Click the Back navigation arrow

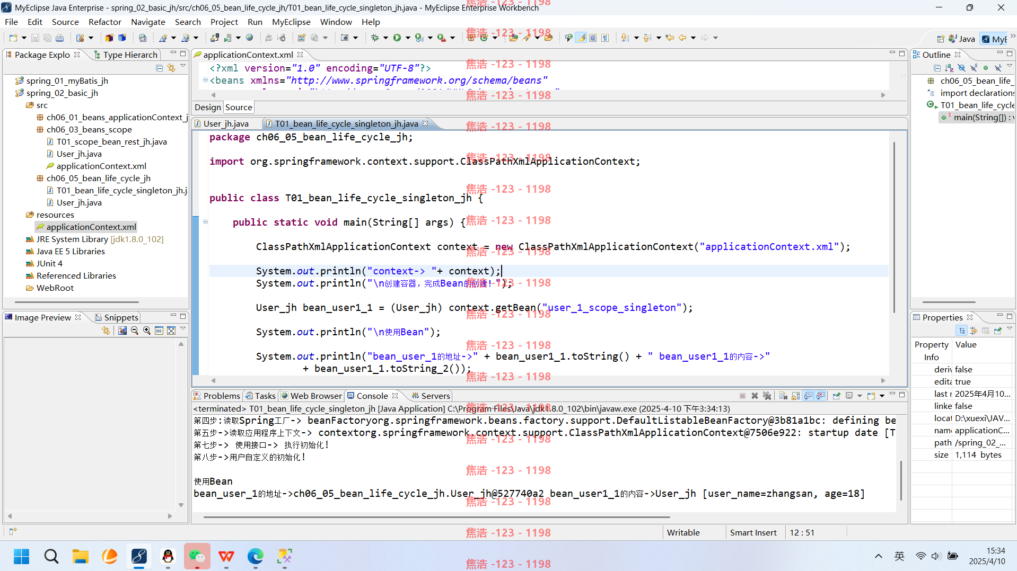click(x=682, y=38)
